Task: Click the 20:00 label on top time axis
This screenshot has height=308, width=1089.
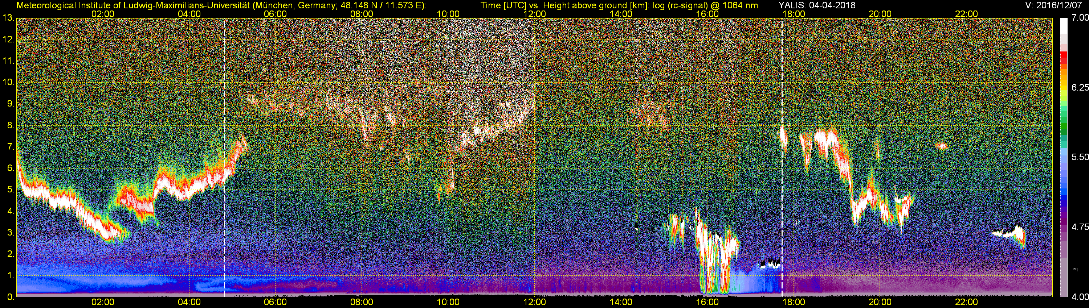Action: click(x=880, y=13)
